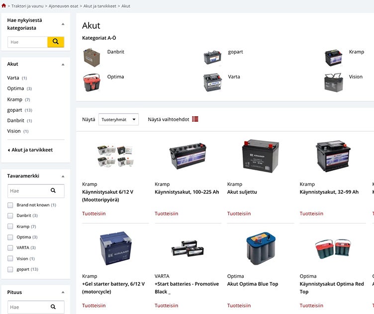Open gopart category battery image
The height and width of the screenshot is (314, 374).
[212, 57]
